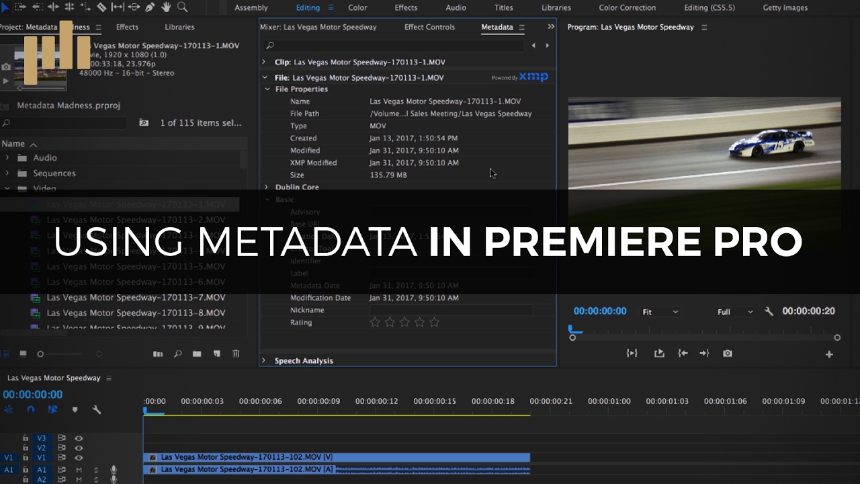The image size is (860, 484).
Task: Show overflow panels with double chevron
Action: [x=551, y=27]
